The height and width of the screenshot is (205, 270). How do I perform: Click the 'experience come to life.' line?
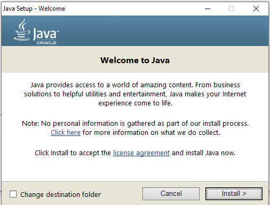(x=136, y=103)
